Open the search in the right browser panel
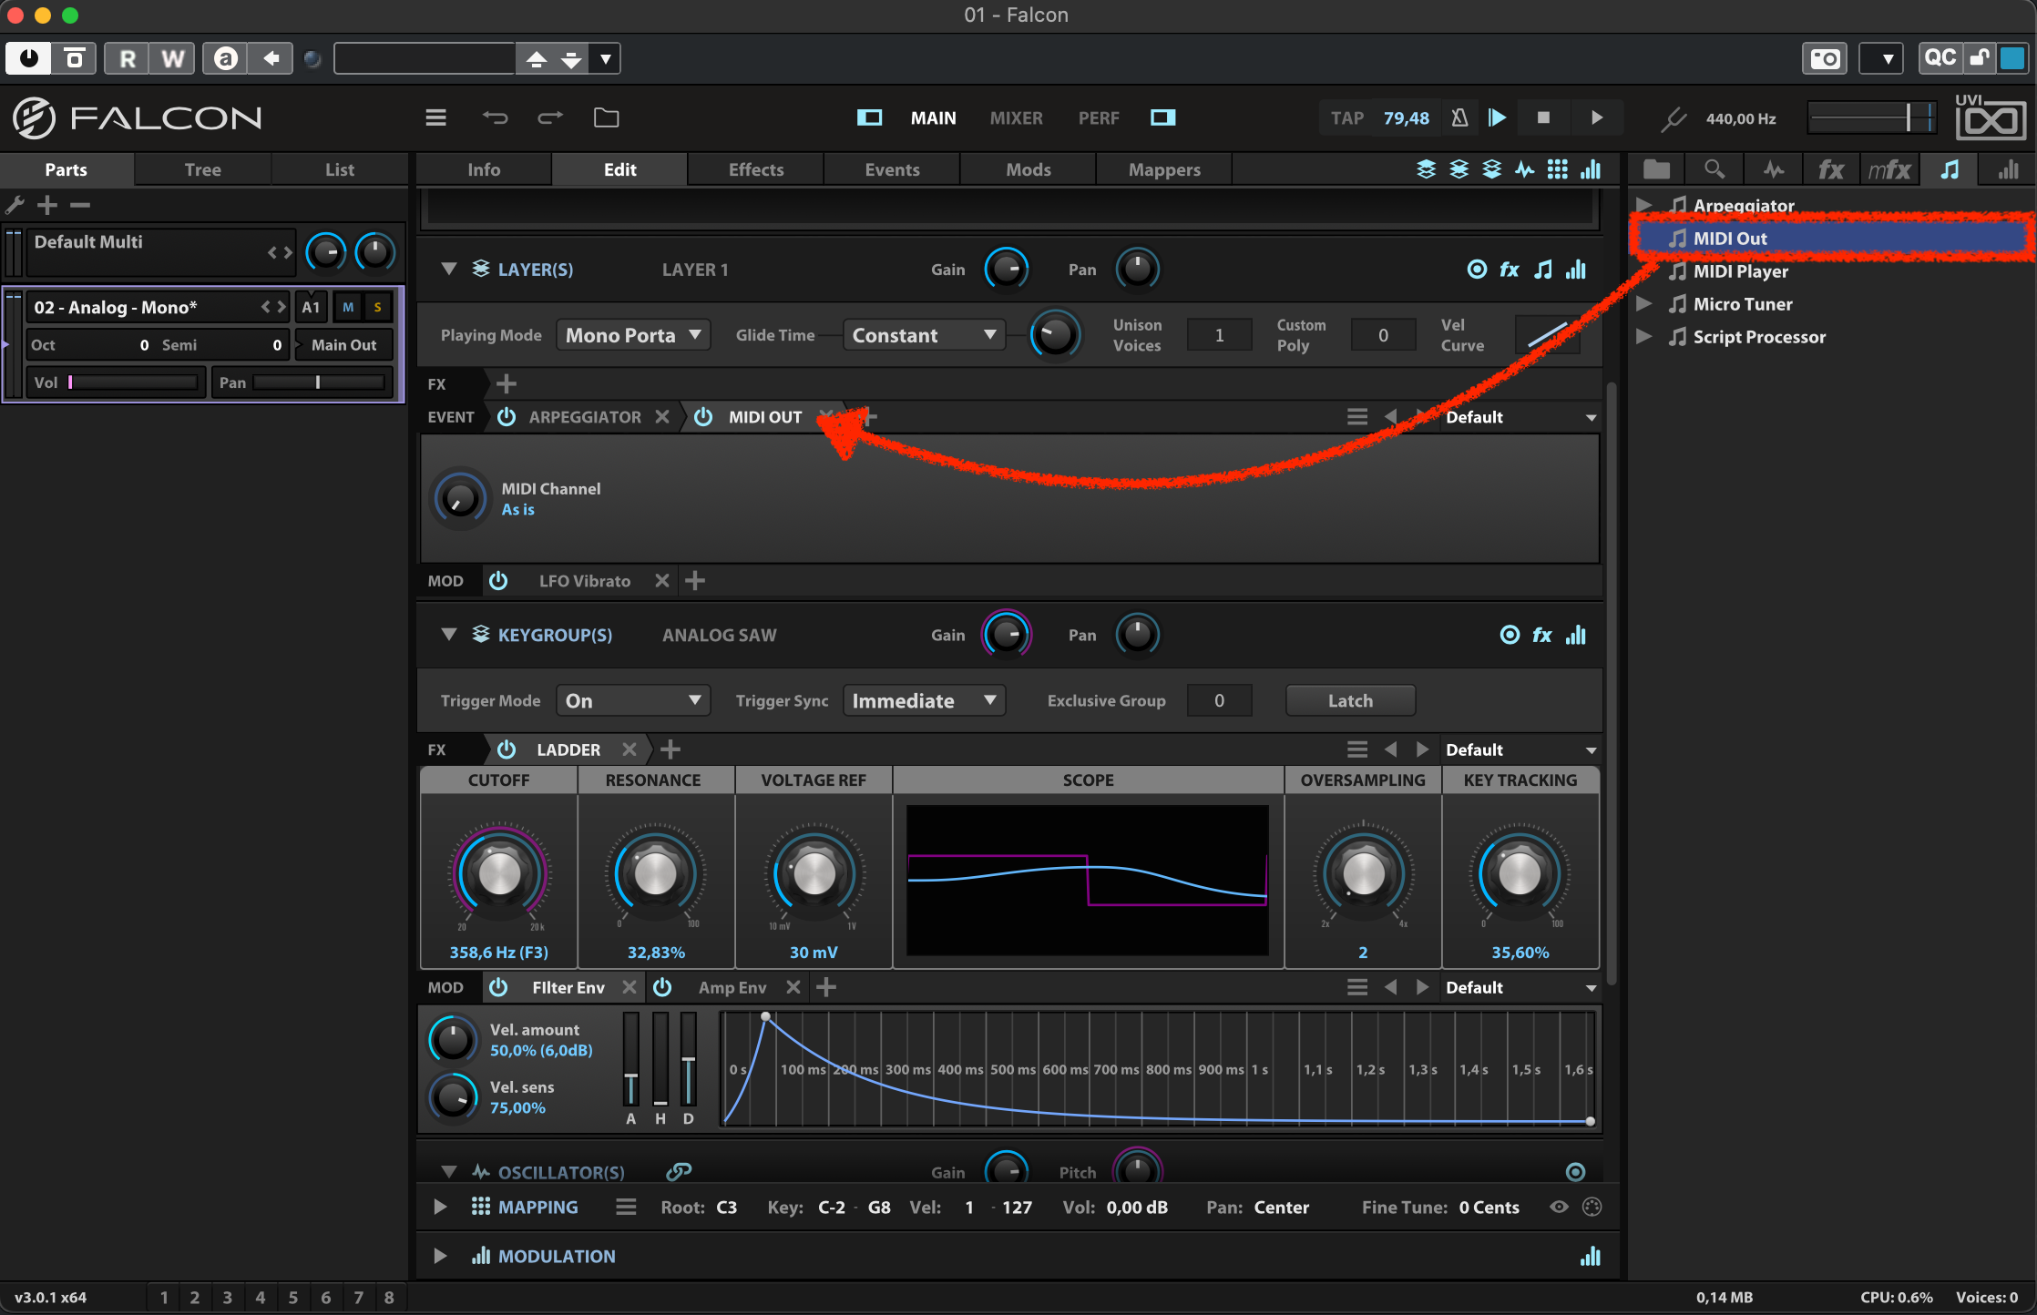2037x1315 pixels. point(1714,168)
